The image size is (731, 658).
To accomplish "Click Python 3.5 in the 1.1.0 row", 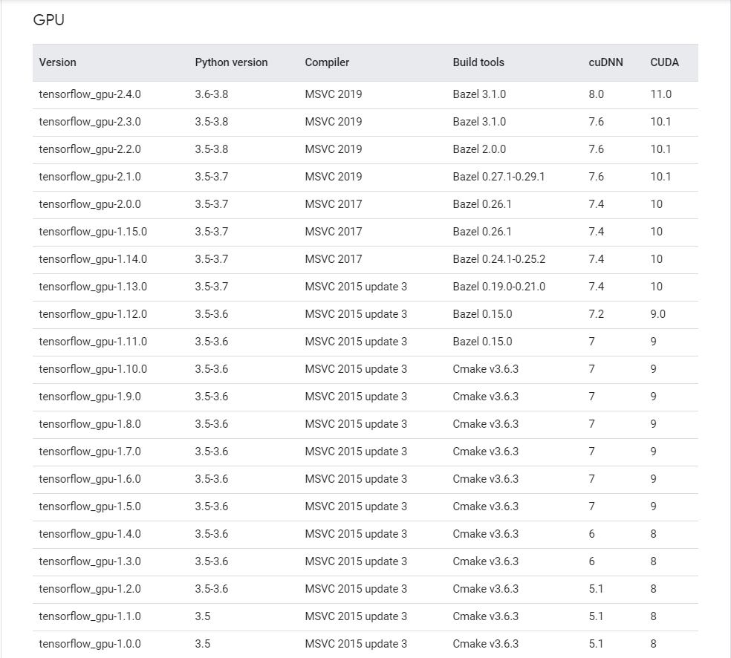I will tap(203, 617).
